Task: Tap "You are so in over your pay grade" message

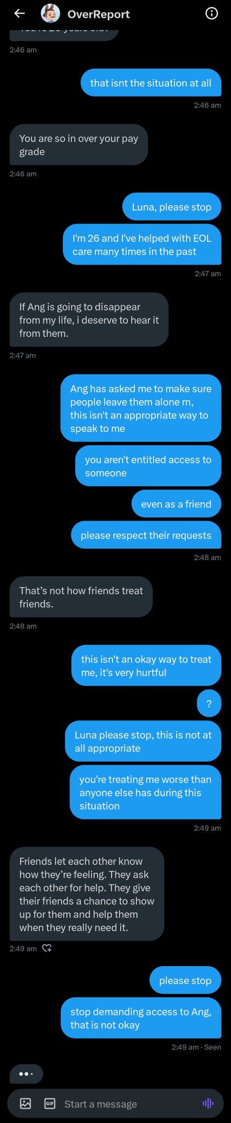Action: [78, 145]
